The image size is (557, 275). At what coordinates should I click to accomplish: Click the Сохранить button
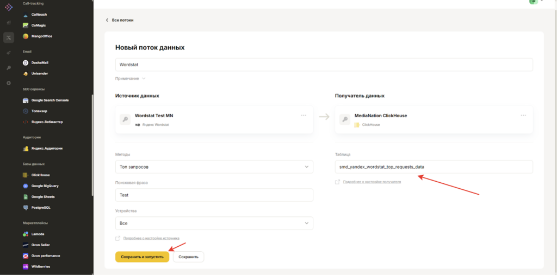coord(188,257)
